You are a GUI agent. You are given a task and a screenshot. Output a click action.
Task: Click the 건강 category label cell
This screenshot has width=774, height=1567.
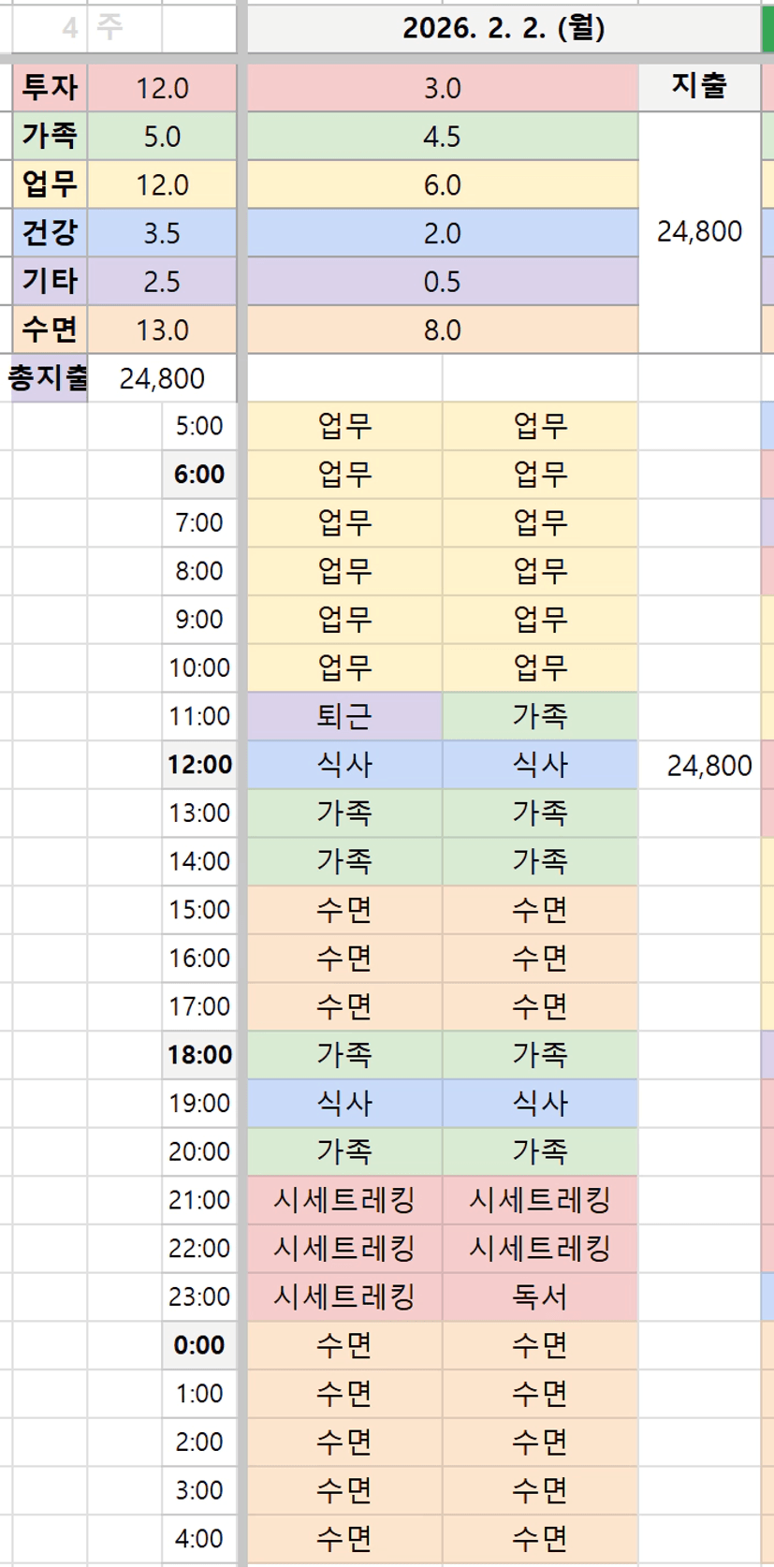(x=50, y=233)
